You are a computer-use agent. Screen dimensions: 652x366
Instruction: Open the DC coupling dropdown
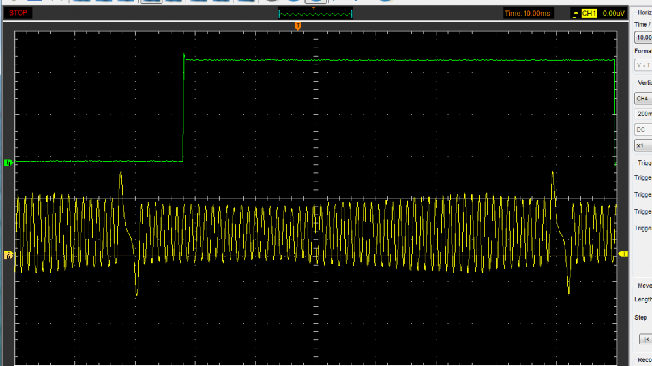(643, 129)
